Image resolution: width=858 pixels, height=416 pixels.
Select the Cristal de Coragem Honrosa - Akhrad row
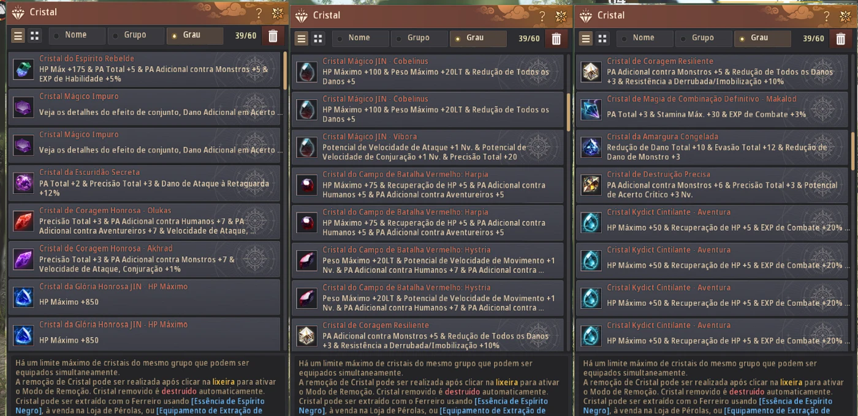[144, 259]
